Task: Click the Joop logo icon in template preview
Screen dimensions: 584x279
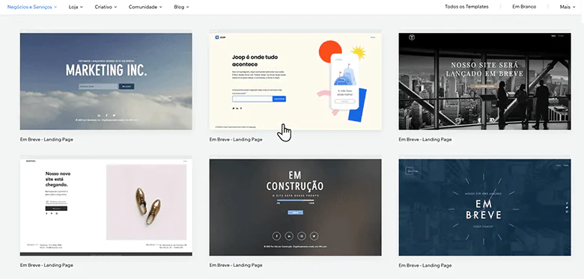Action: click(216, 37)
